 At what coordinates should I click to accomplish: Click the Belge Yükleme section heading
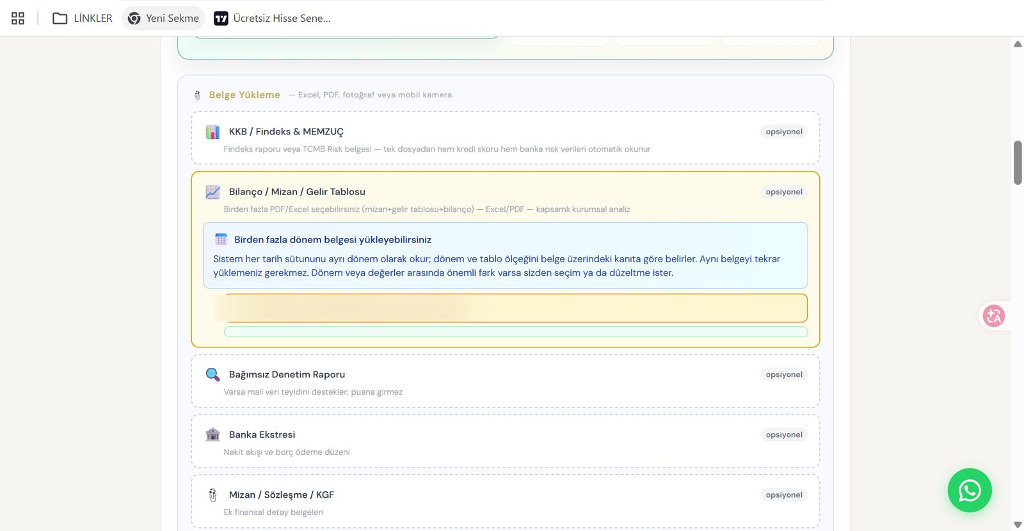[244, 95]
